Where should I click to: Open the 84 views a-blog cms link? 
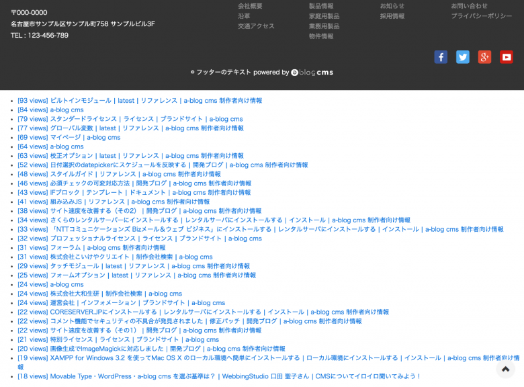[50, 110]
